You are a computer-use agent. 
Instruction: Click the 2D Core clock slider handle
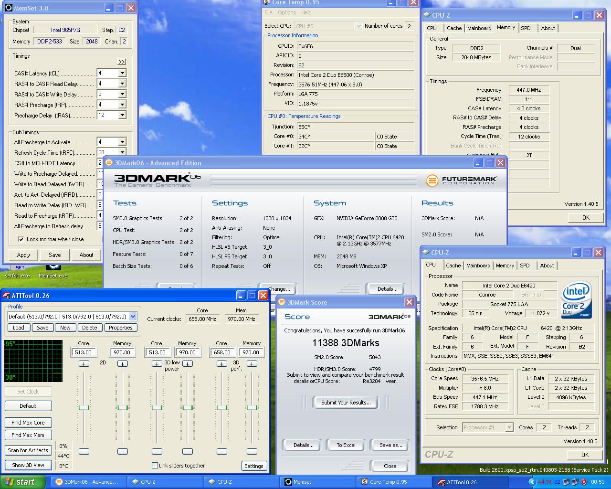(84, 407)
